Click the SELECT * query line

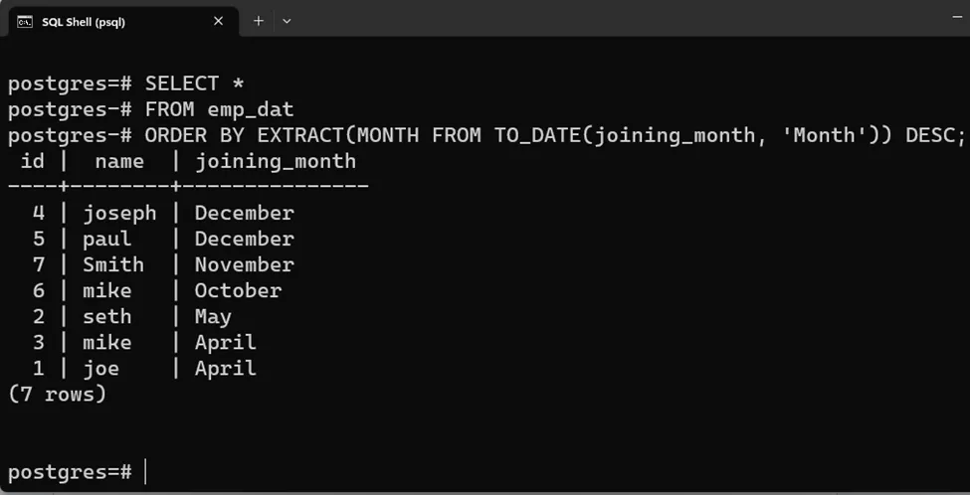pos(195,83)
